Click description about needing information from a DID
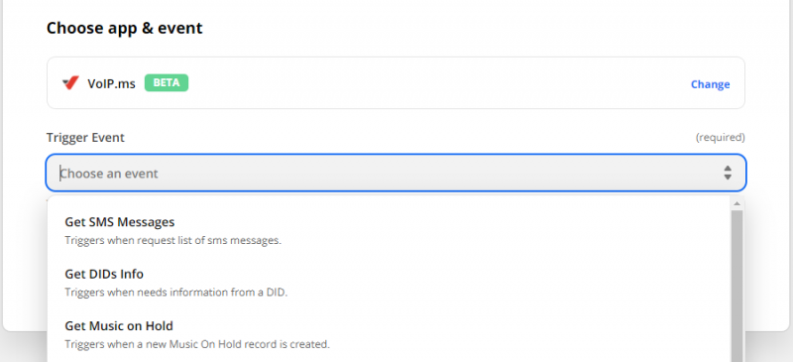This screenshot has height=362, width=793. coord(176,293)
